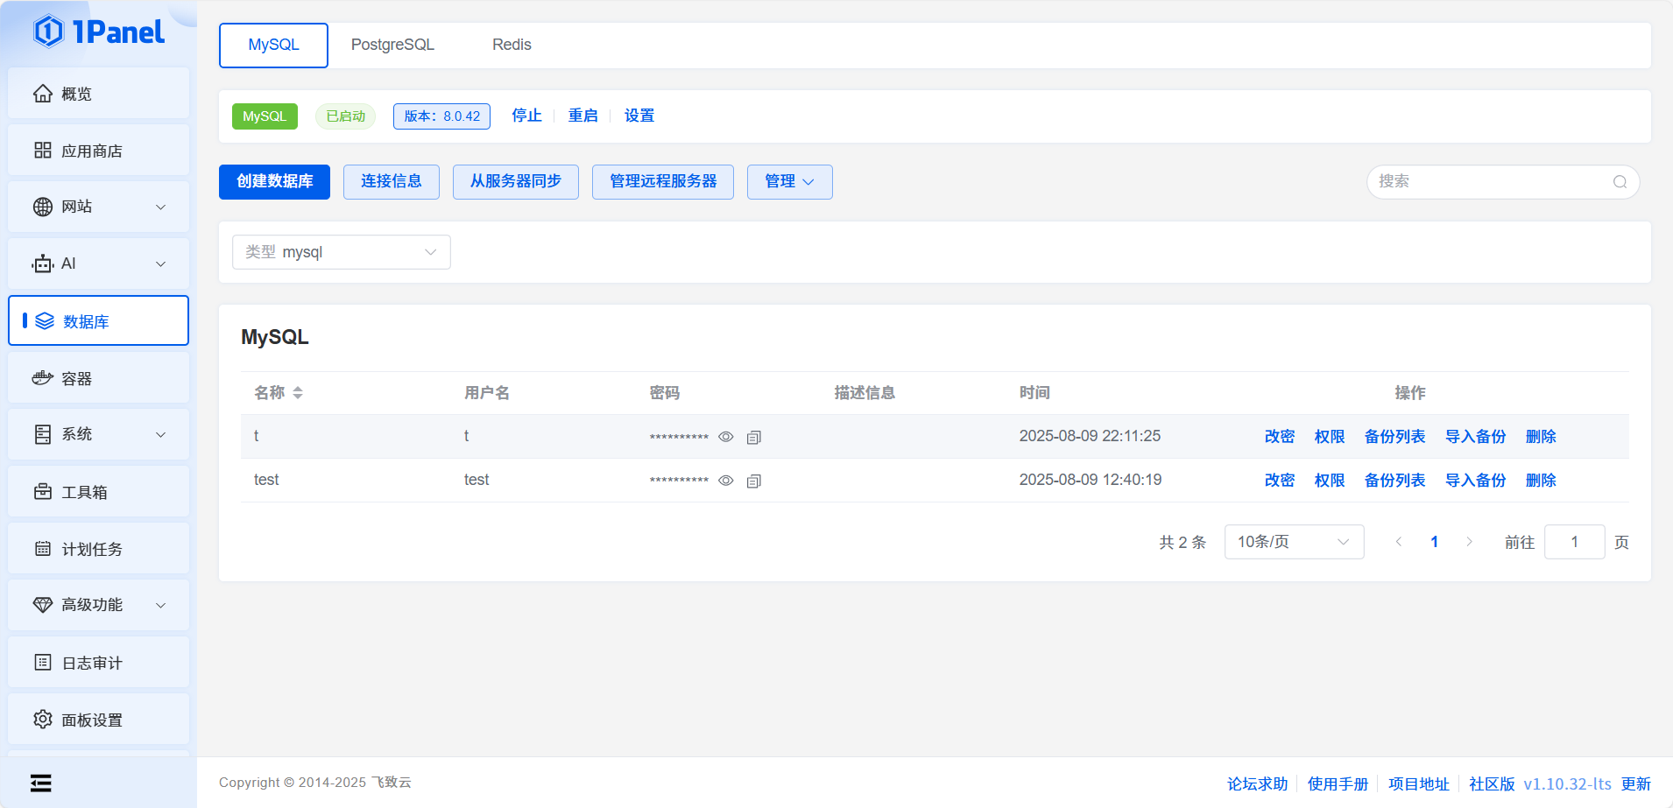
Task: Select page 1 in pagination
Action: (1434, 542)
